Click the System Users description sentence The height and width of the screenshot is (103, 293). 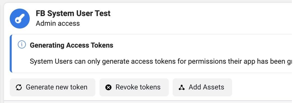161,61
